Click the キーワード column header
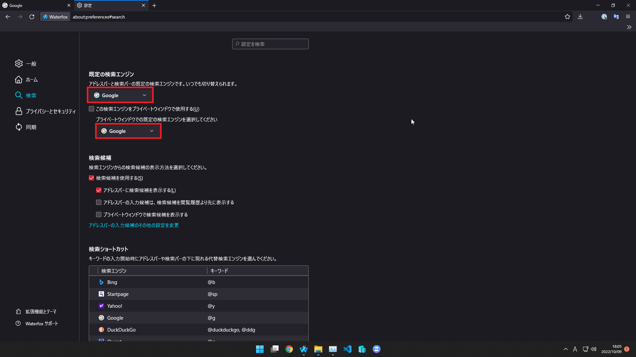636x357 pixels. pyautogui.click(x=258, y=271)
